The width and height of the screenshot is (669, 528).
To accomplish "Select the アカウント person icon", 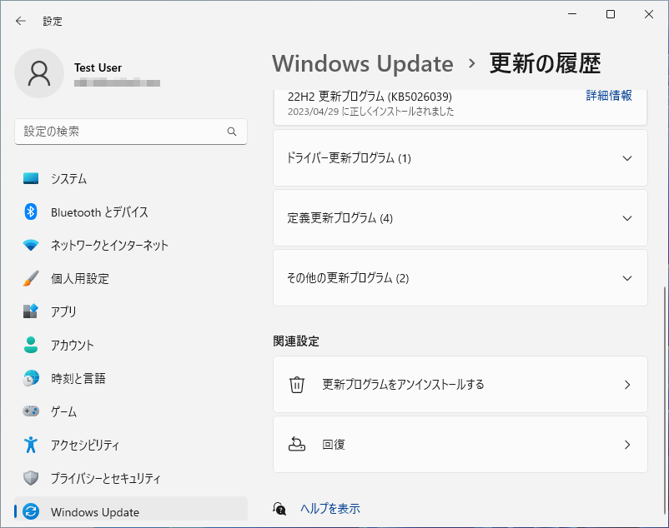I will pyautogui.click(x=28, y=345).
